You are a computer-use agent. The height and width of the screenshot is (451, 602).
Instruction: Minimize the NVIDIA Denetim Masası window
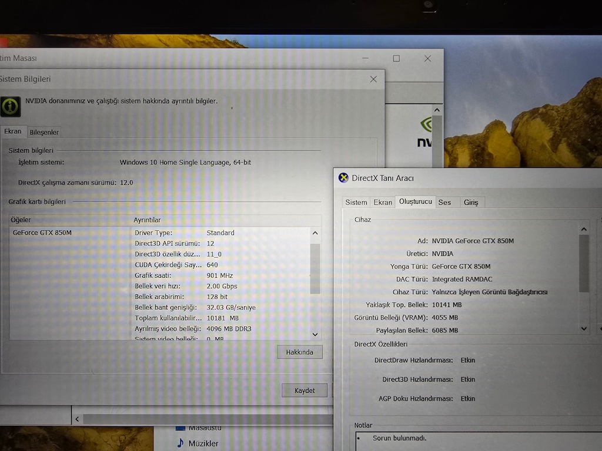coord(365,58)
